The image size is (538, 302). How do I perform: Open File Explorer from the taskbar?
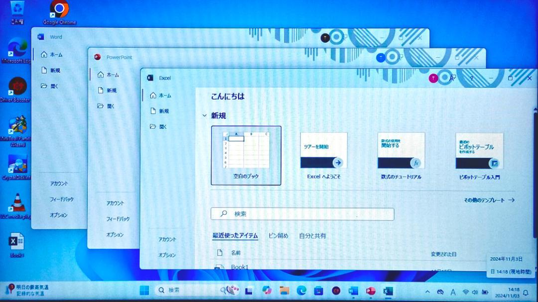(x=284, y=291)
